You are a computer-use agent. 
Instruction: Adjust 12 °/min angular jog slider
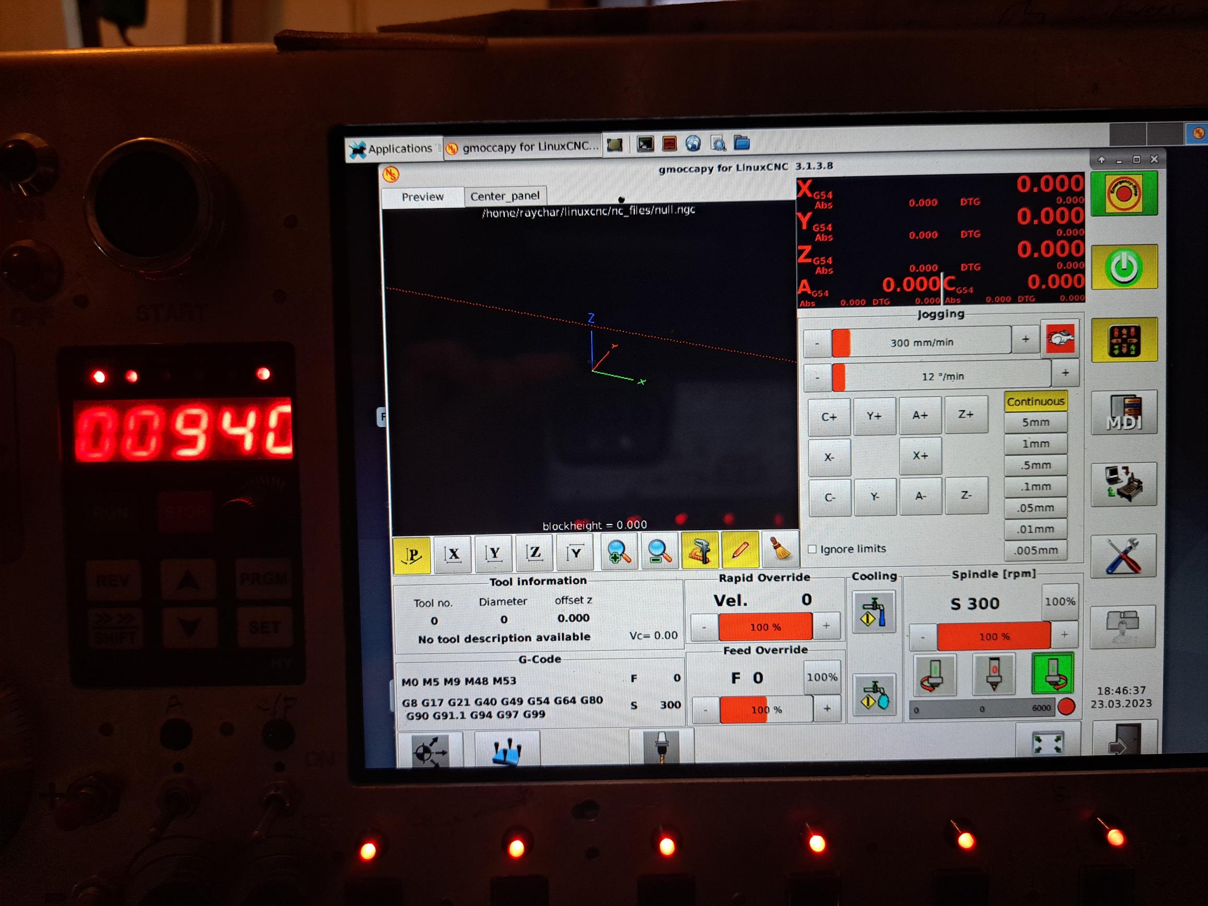pyautogui.click(x=942, y=376)
